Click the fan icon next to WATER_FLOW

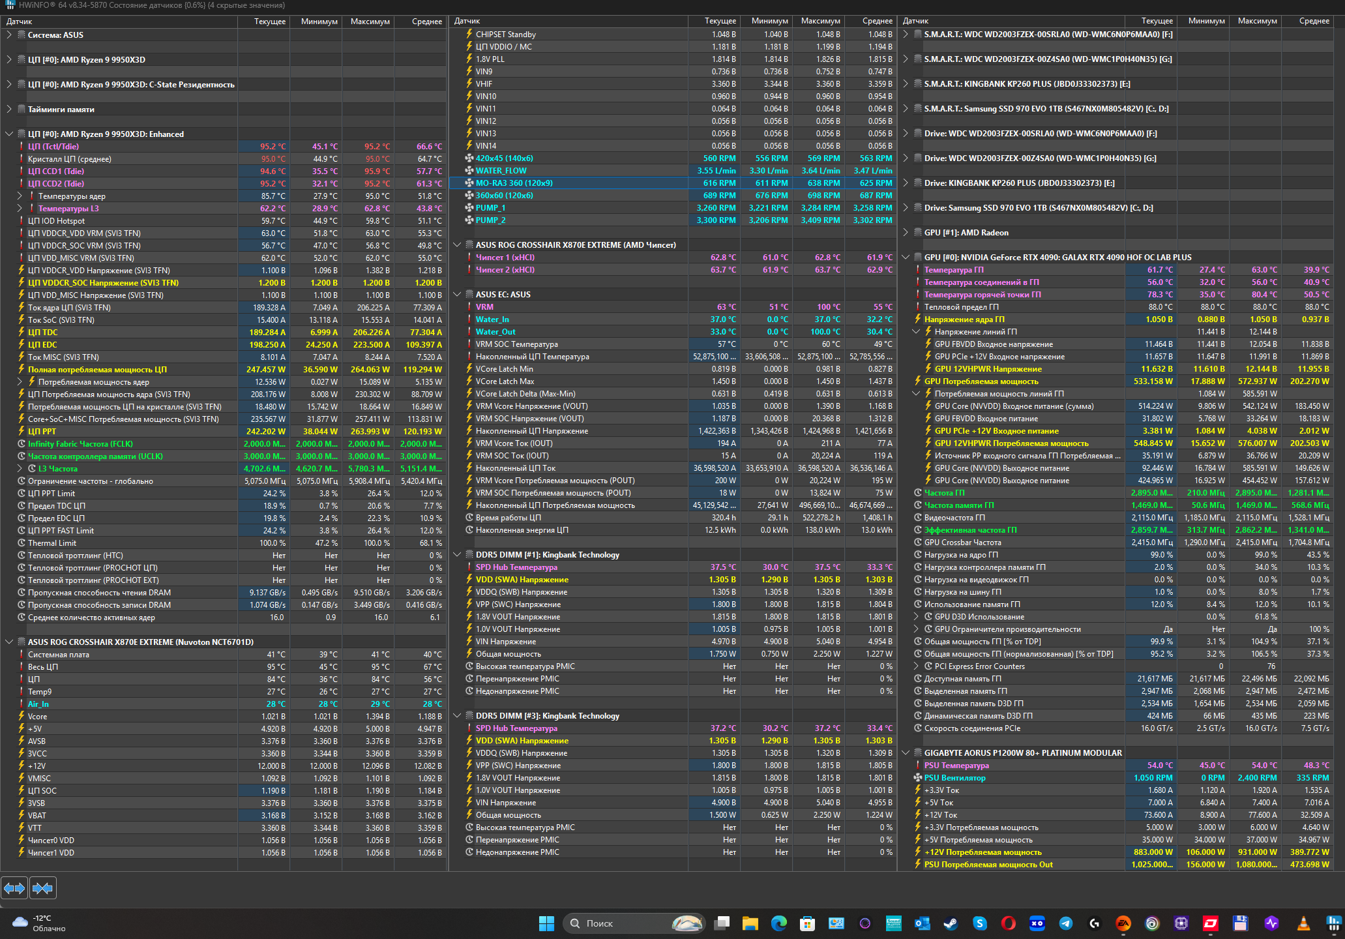pyautogui.click(x=469, y=171)
